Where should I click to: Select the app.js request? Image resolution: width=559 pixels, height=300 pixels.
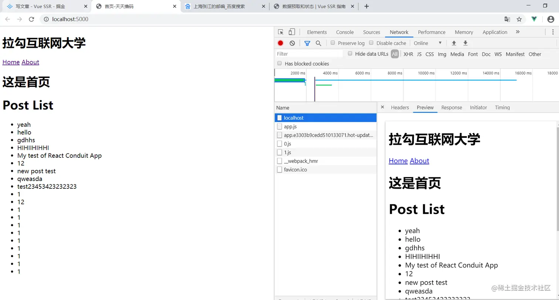click(325, 126)
